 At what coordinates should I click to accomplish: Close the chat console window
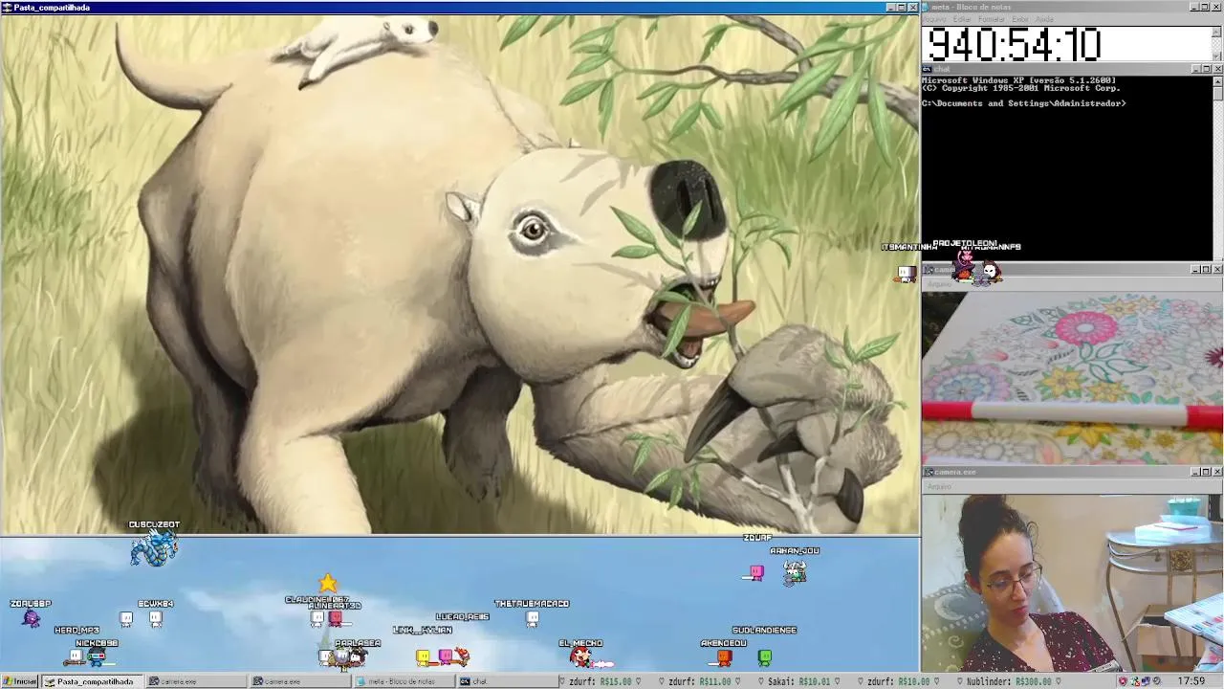point(1217,69)
